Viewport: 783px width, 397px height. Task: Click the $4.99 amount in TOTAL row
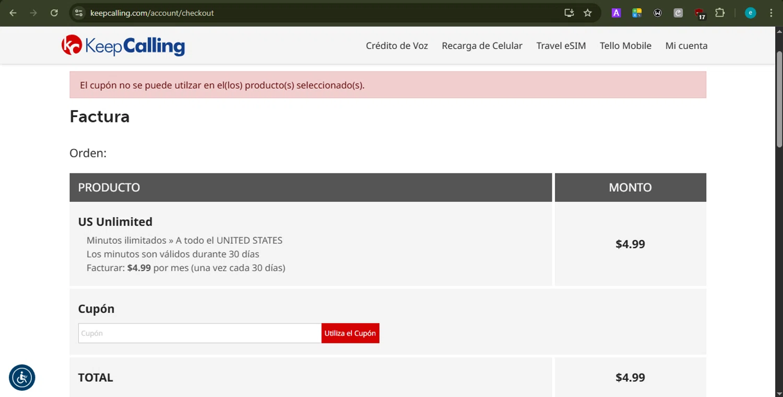[x=630, y=378]
